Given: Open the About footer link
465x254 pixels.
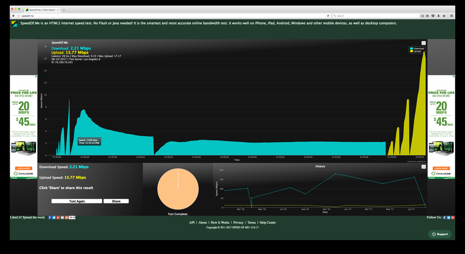Looking at the screenshot, I should click(x=203, y=222).
